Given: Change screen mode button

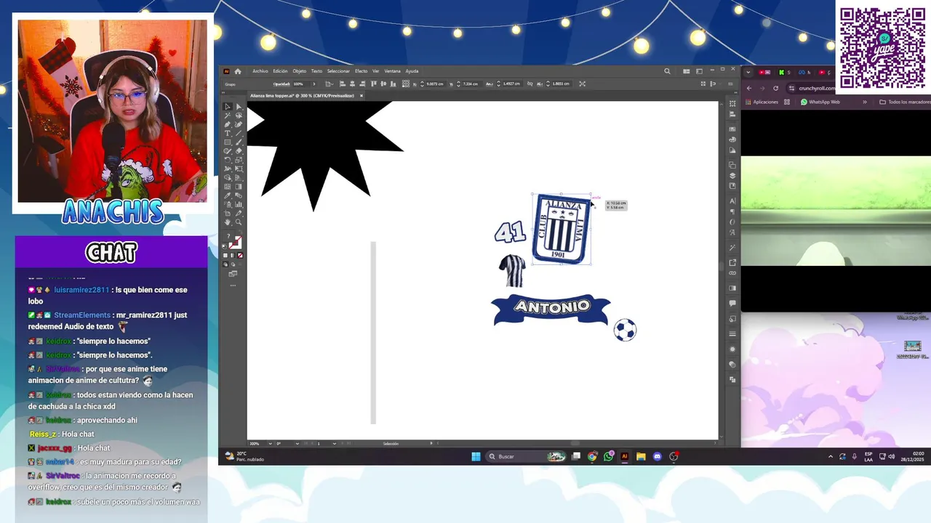Looking at the screenshot, I should [233, 273].
